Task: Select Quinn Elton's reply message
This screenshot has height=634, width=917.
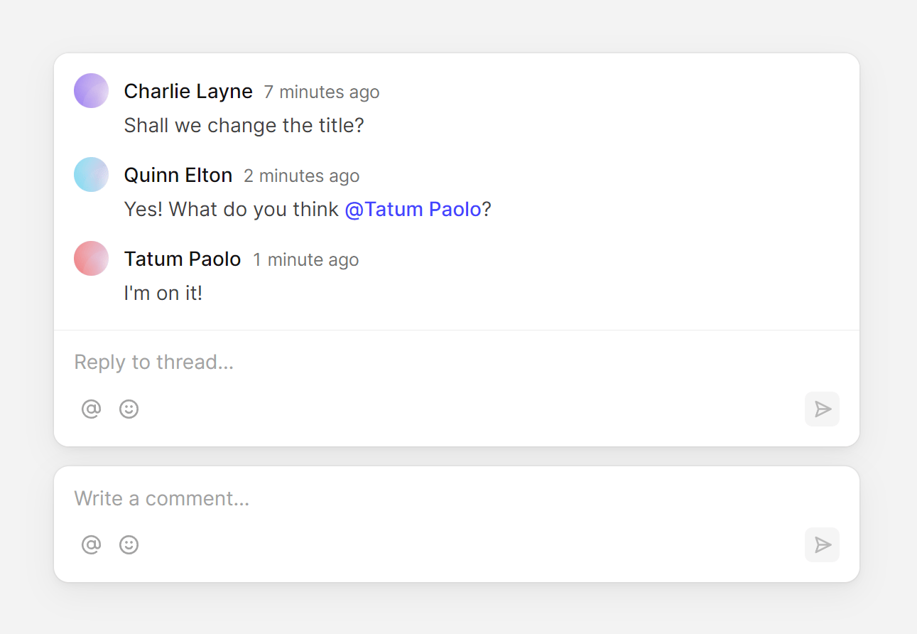Action: click(307, 209)
